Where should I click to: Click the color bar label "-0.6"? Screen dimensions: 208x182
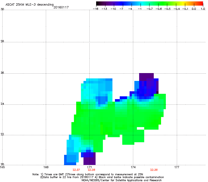(x=159, y=9)
